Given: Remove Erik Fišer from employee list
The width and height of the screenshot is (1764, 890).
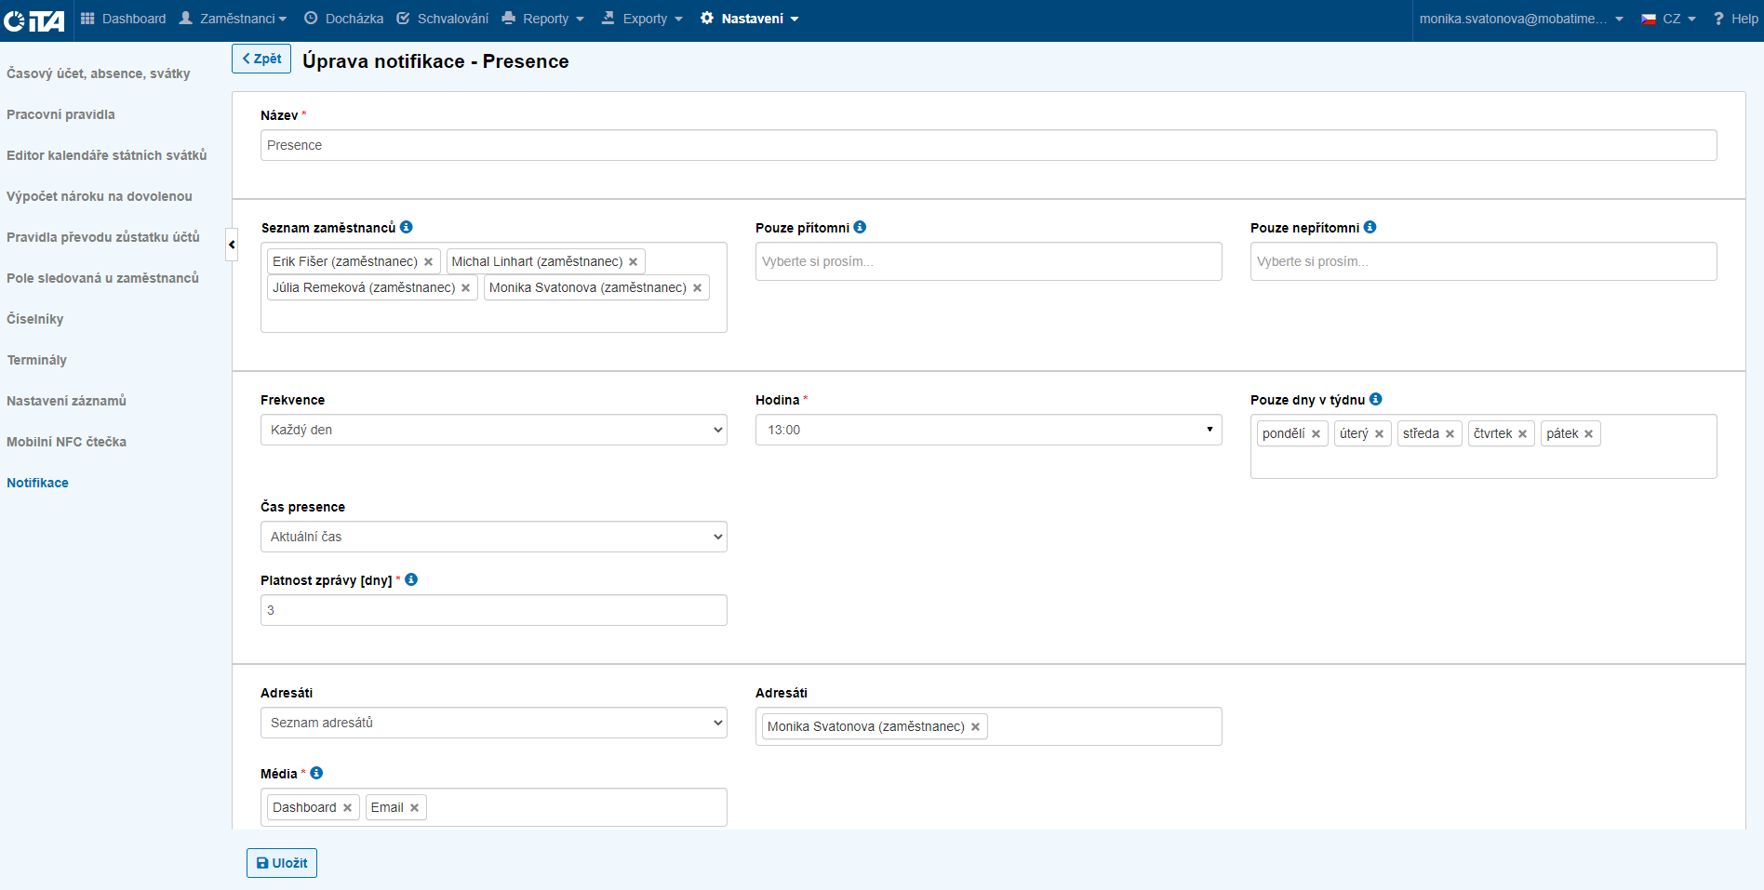Looking at the screenshot, I should point(428,262).
